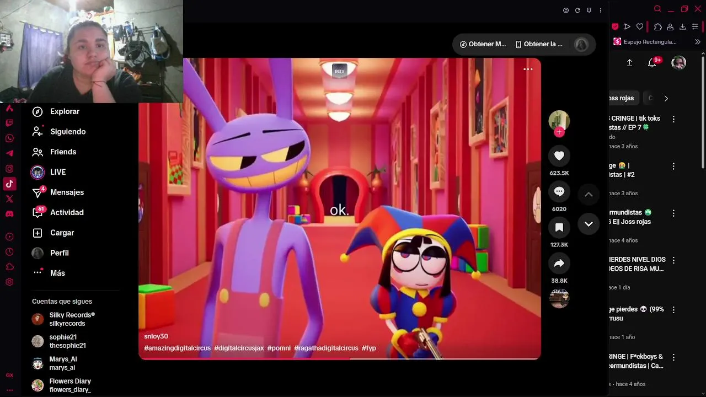Open the player icon in the browser sidebar
The image size is (706, 397).
9,237
